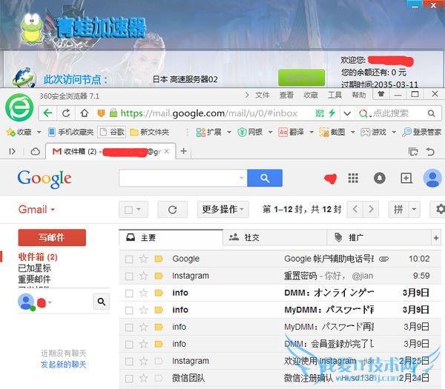Star the Google 账户辅助电话号 email
This screenshot has height=389, width=445.
(x=144, y=259)
